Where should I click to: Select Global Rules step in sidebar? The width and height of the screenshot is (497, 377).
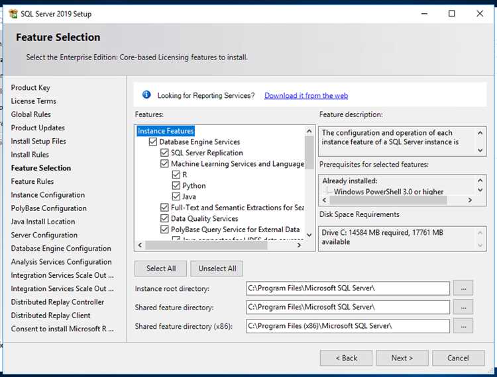pyautogui.click(x=30, y=114)
